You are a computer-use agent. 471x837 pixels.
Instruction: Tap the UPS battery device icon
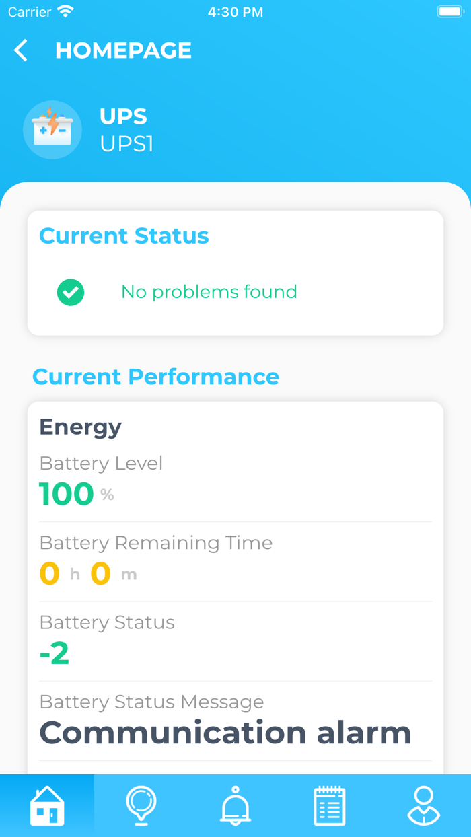click(52, 129)
